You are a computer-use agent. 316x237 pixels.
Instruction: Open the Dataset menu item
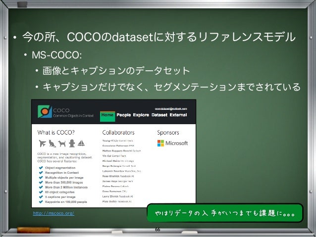159,115
